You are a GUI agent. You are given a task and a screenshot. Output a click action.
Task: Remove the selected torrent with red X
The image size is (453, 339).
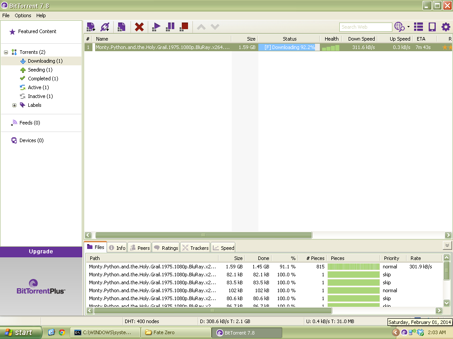(x=139, y=27)
